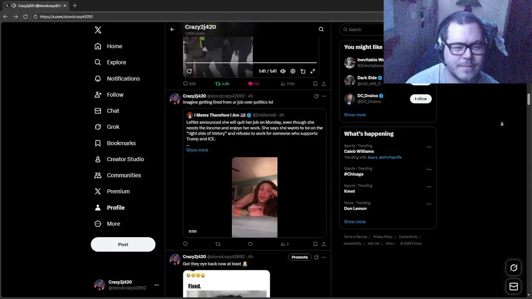The width and height of the screenshot is (532, 299).
Task: Open Bookmarks page
Action: click(115, 143)
